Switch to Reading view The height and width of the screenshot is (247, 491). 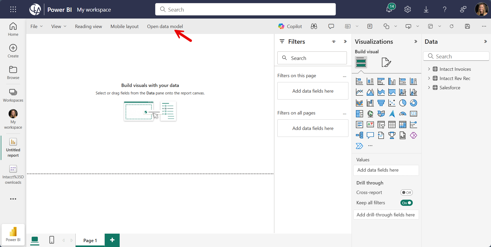(88, 26)
